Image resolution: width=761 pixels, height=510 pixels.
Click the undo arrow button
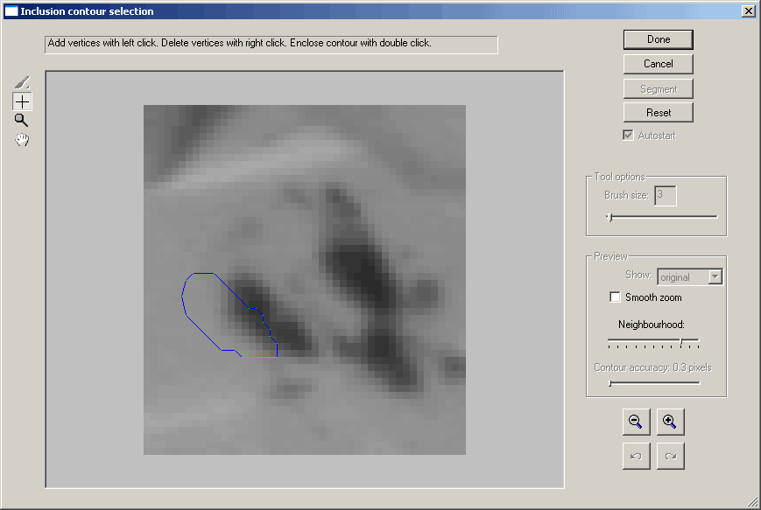[x=636, y=456]
